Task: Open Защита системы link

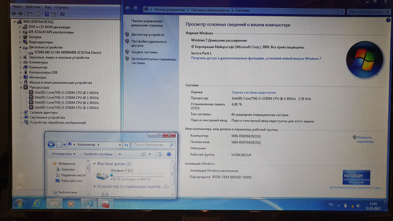Action: pyautogui.click(x=144, y=52)
